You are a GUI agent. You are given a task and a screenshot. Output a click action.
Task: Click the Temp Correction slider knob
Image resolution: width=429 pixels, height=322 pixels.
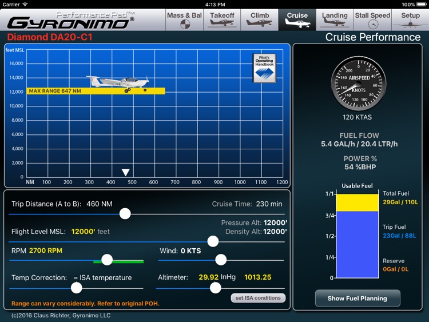point(77,288)
